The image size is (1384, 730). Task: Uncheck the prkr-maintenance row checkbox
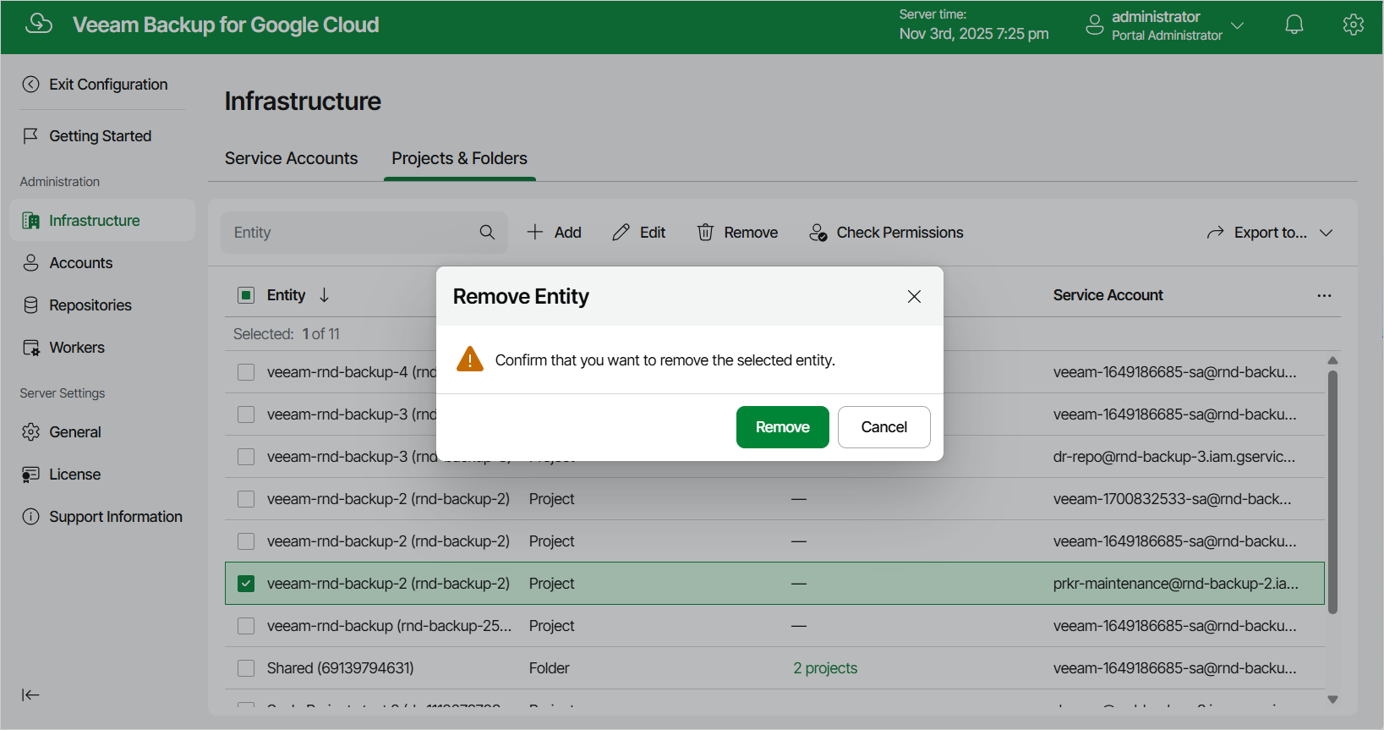[x=246, y=584]
